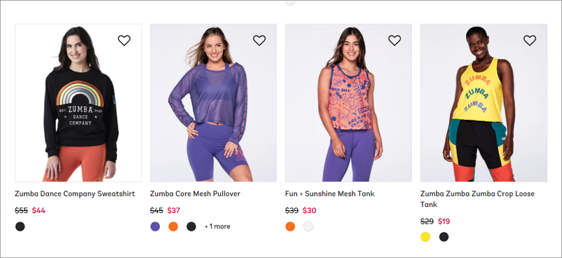Add Zumba Core Mesh Pullover to wishlist heart
This screenshot has width=562, height=258.
[259, 40]
